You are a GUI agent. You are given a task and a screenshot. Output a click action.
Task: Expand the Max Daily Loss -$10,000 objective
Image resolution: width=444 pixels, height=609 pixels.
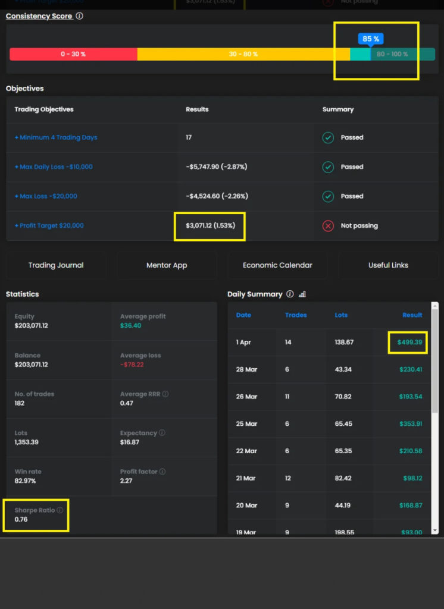coord(54,167)
